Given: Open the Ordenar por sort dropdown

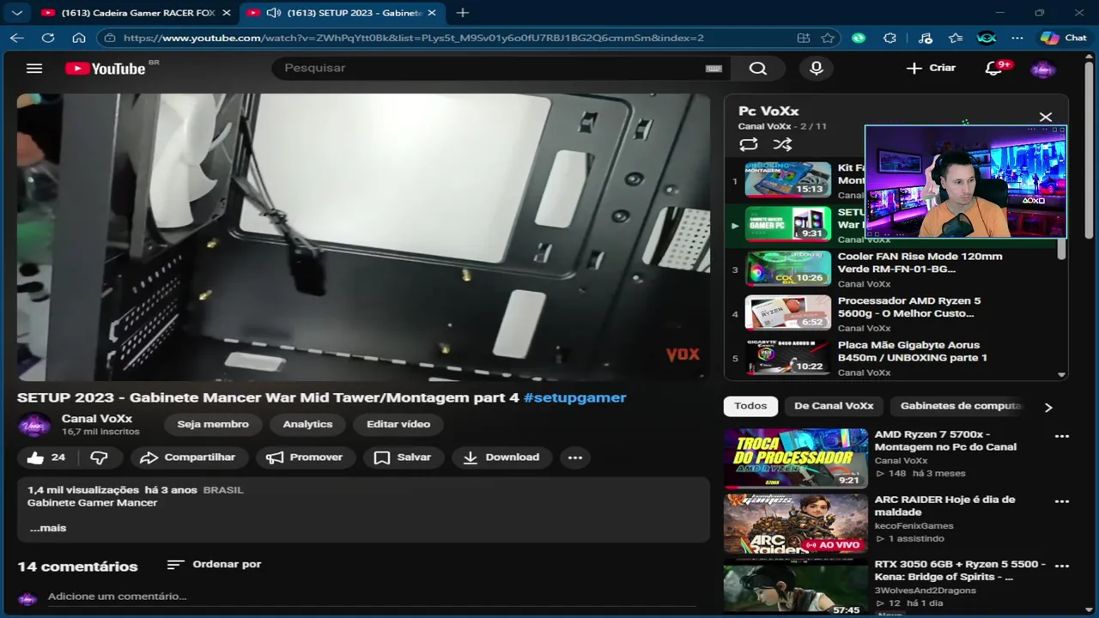Looking at the screenshot, I should pyautogui.click(x=214, y=564).
